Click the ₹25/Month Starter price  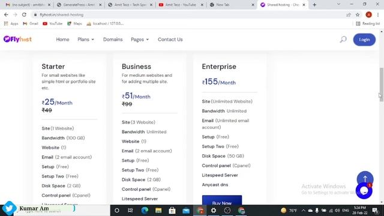point(57,102)
